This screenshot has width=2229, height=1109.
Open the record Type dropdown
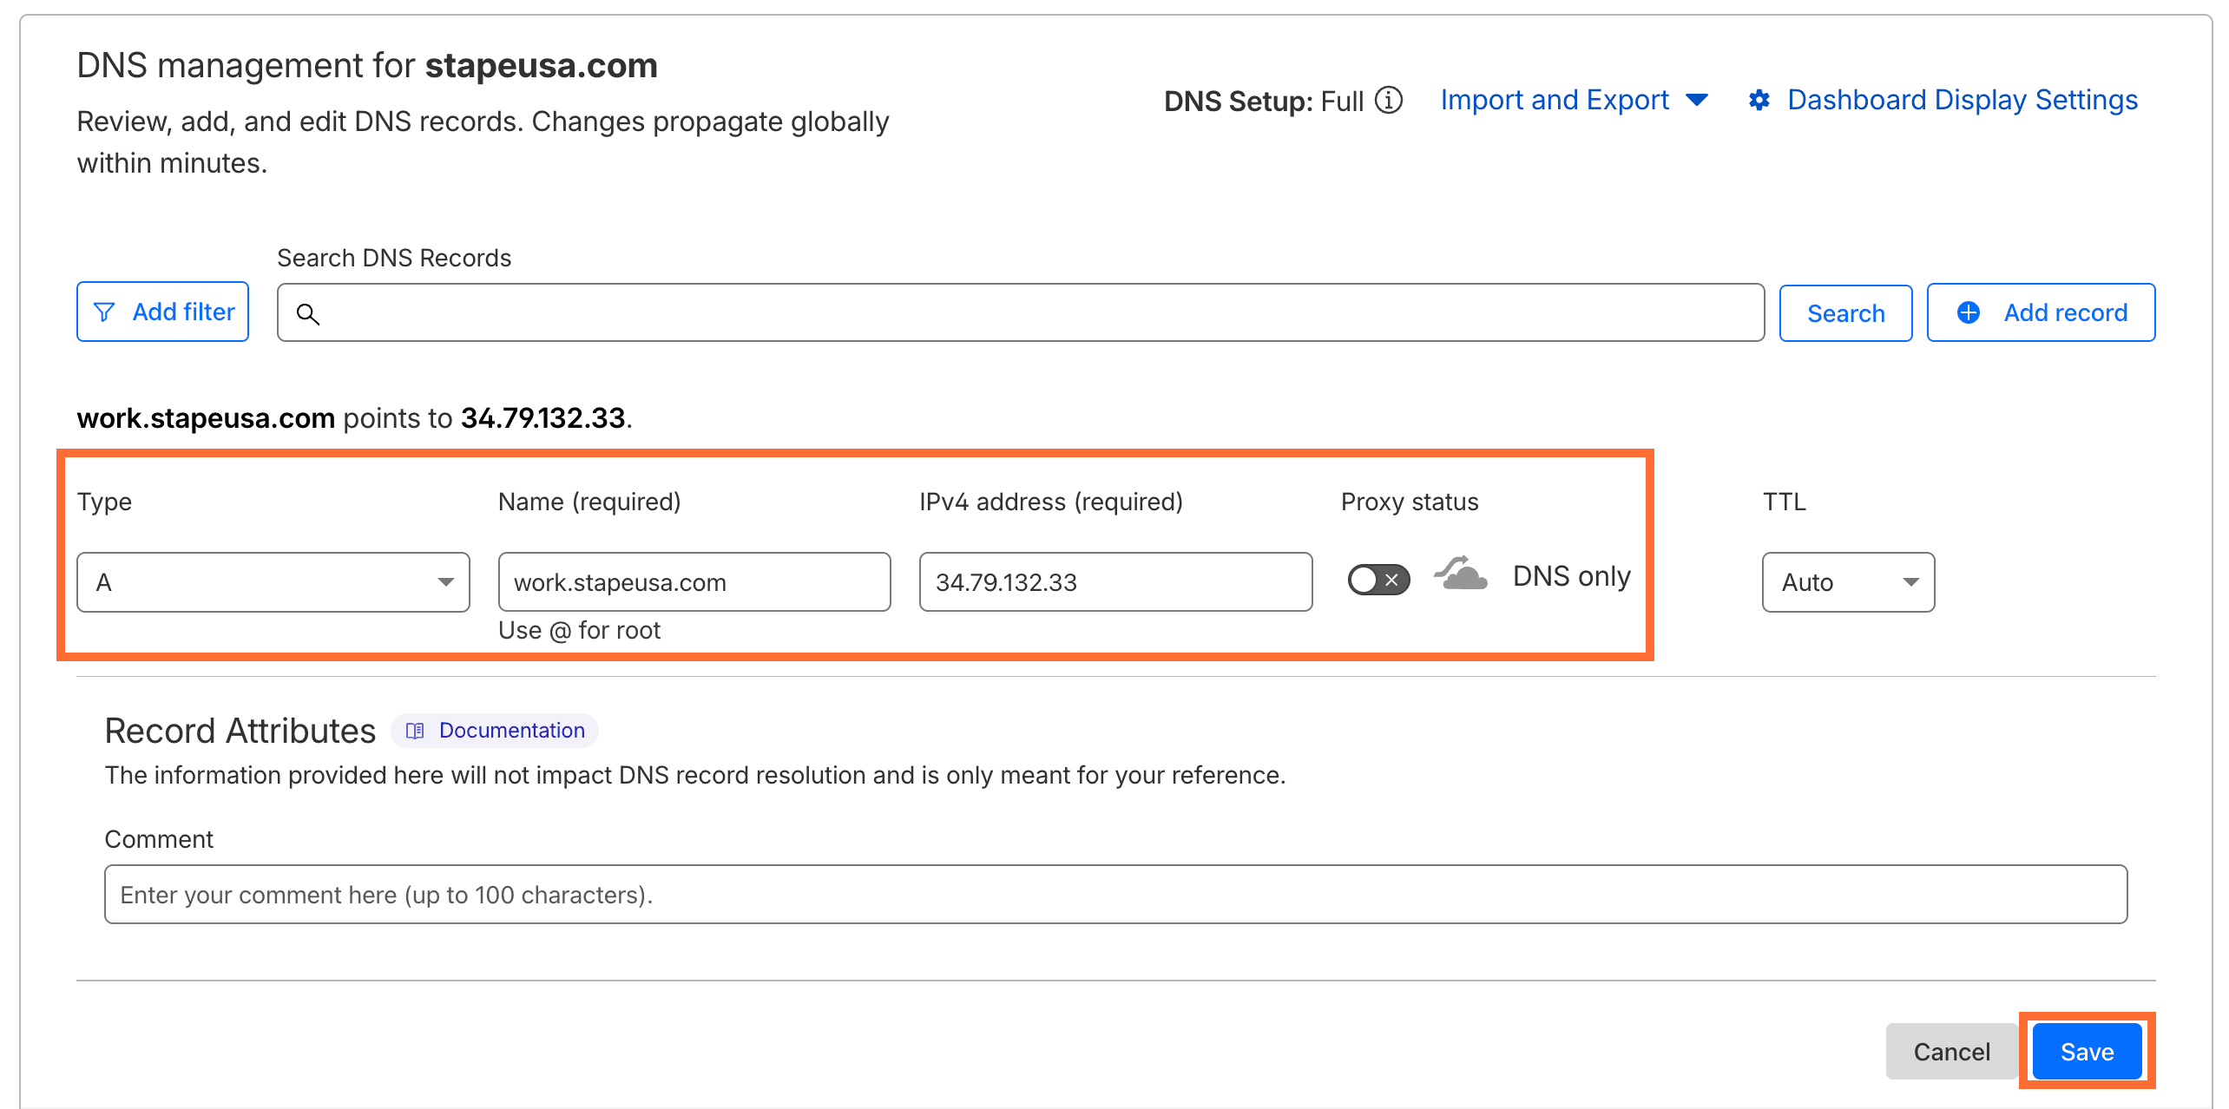[x=273, y=582]
